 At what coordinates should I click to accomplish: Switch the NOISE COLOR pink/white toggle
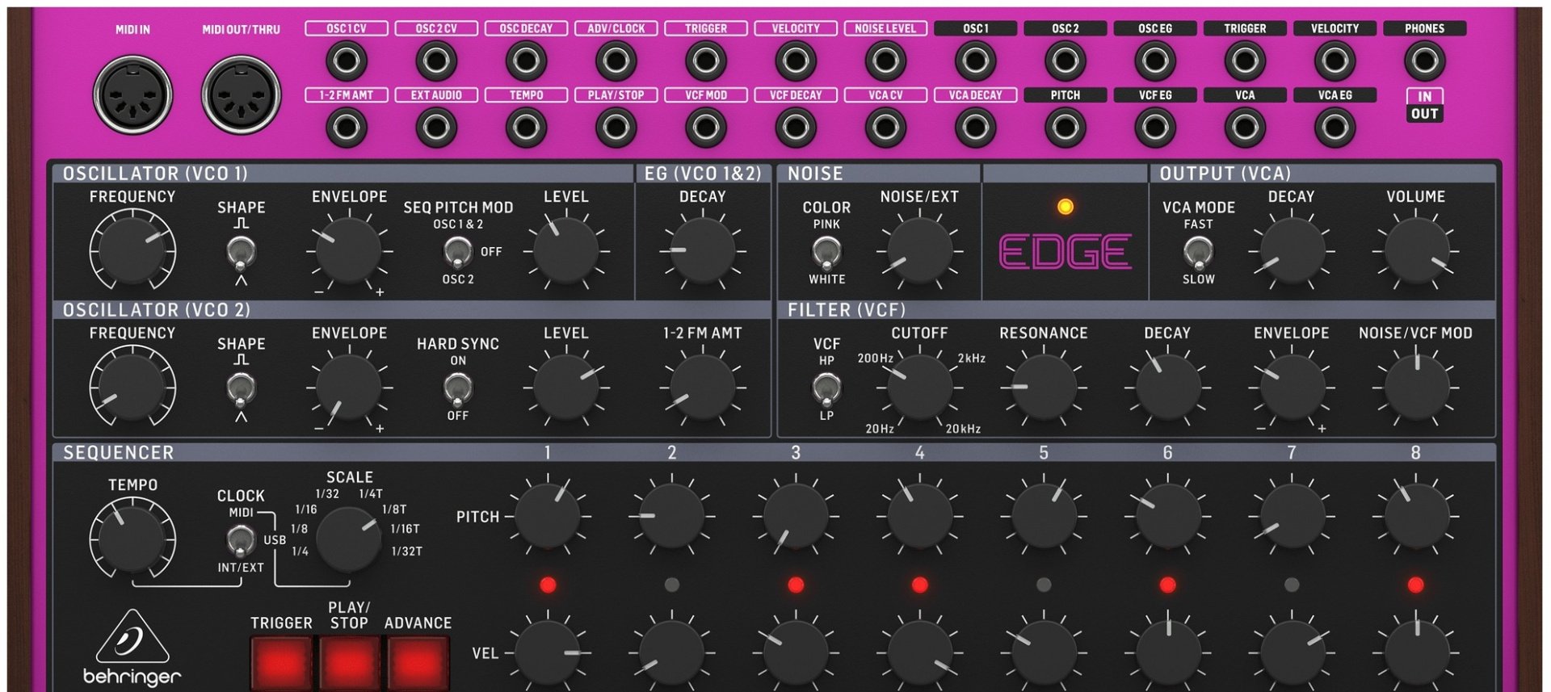coord(826,253)
